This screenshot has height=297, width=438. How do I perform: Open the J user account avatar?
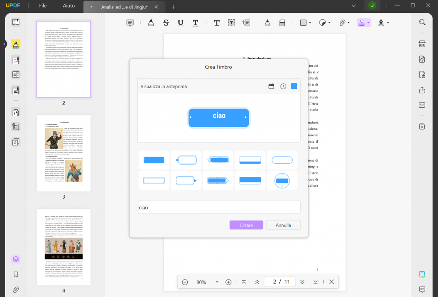pos(372,6)
